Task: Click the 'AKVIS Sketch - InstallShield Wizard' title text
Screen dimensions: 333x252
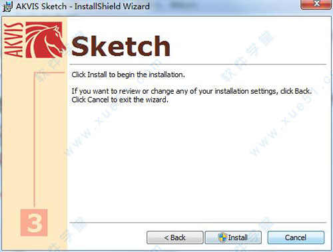Action: pyautogui.click(x=83, y=6)
